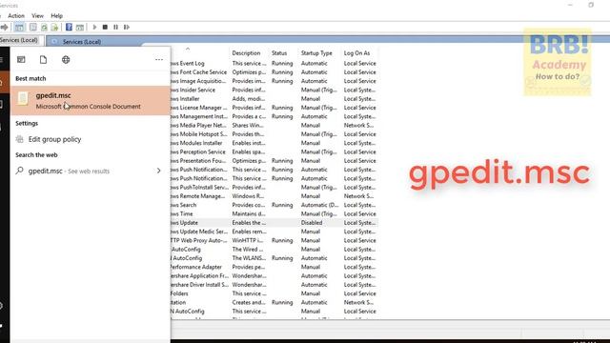This screenshot has width=610, height=343.
Task: Click the 'Adds, modi...' description cell
Action: 249,99
